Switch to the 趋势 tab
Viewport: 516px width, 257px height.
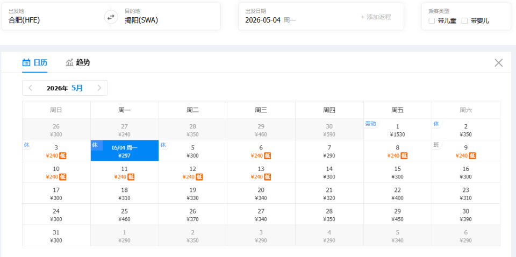click(78, 62)
